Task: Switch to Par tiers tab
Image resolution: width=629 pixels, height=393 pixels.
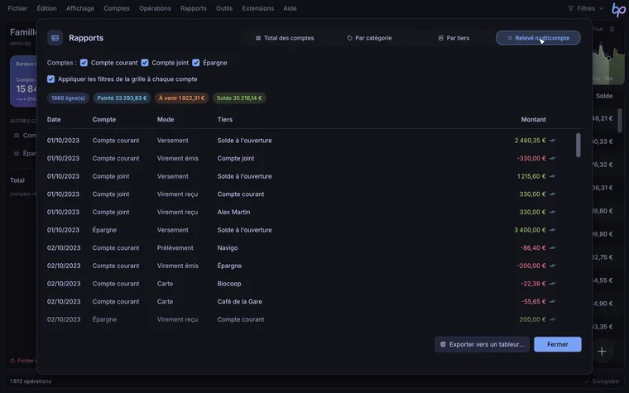Action: click(x=454, y=38)
